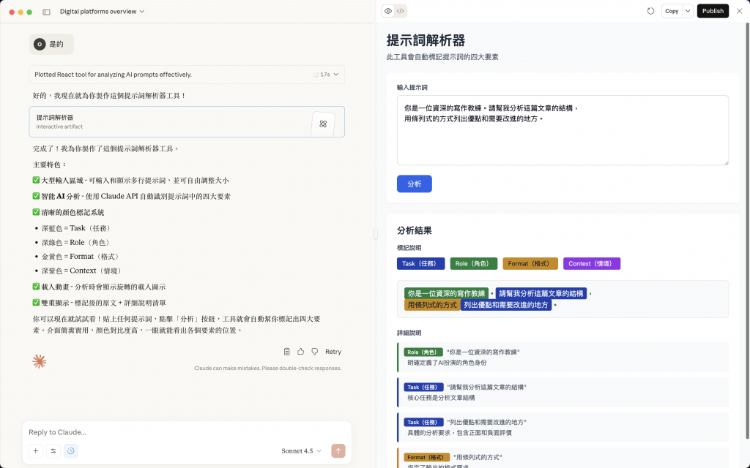Click the macOS yellow minimize button
This screenshot has height=468, width=750.
coord(21,12)
